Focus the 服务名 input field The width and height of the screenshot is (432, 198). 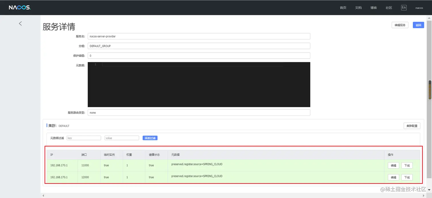click(199, 36)
